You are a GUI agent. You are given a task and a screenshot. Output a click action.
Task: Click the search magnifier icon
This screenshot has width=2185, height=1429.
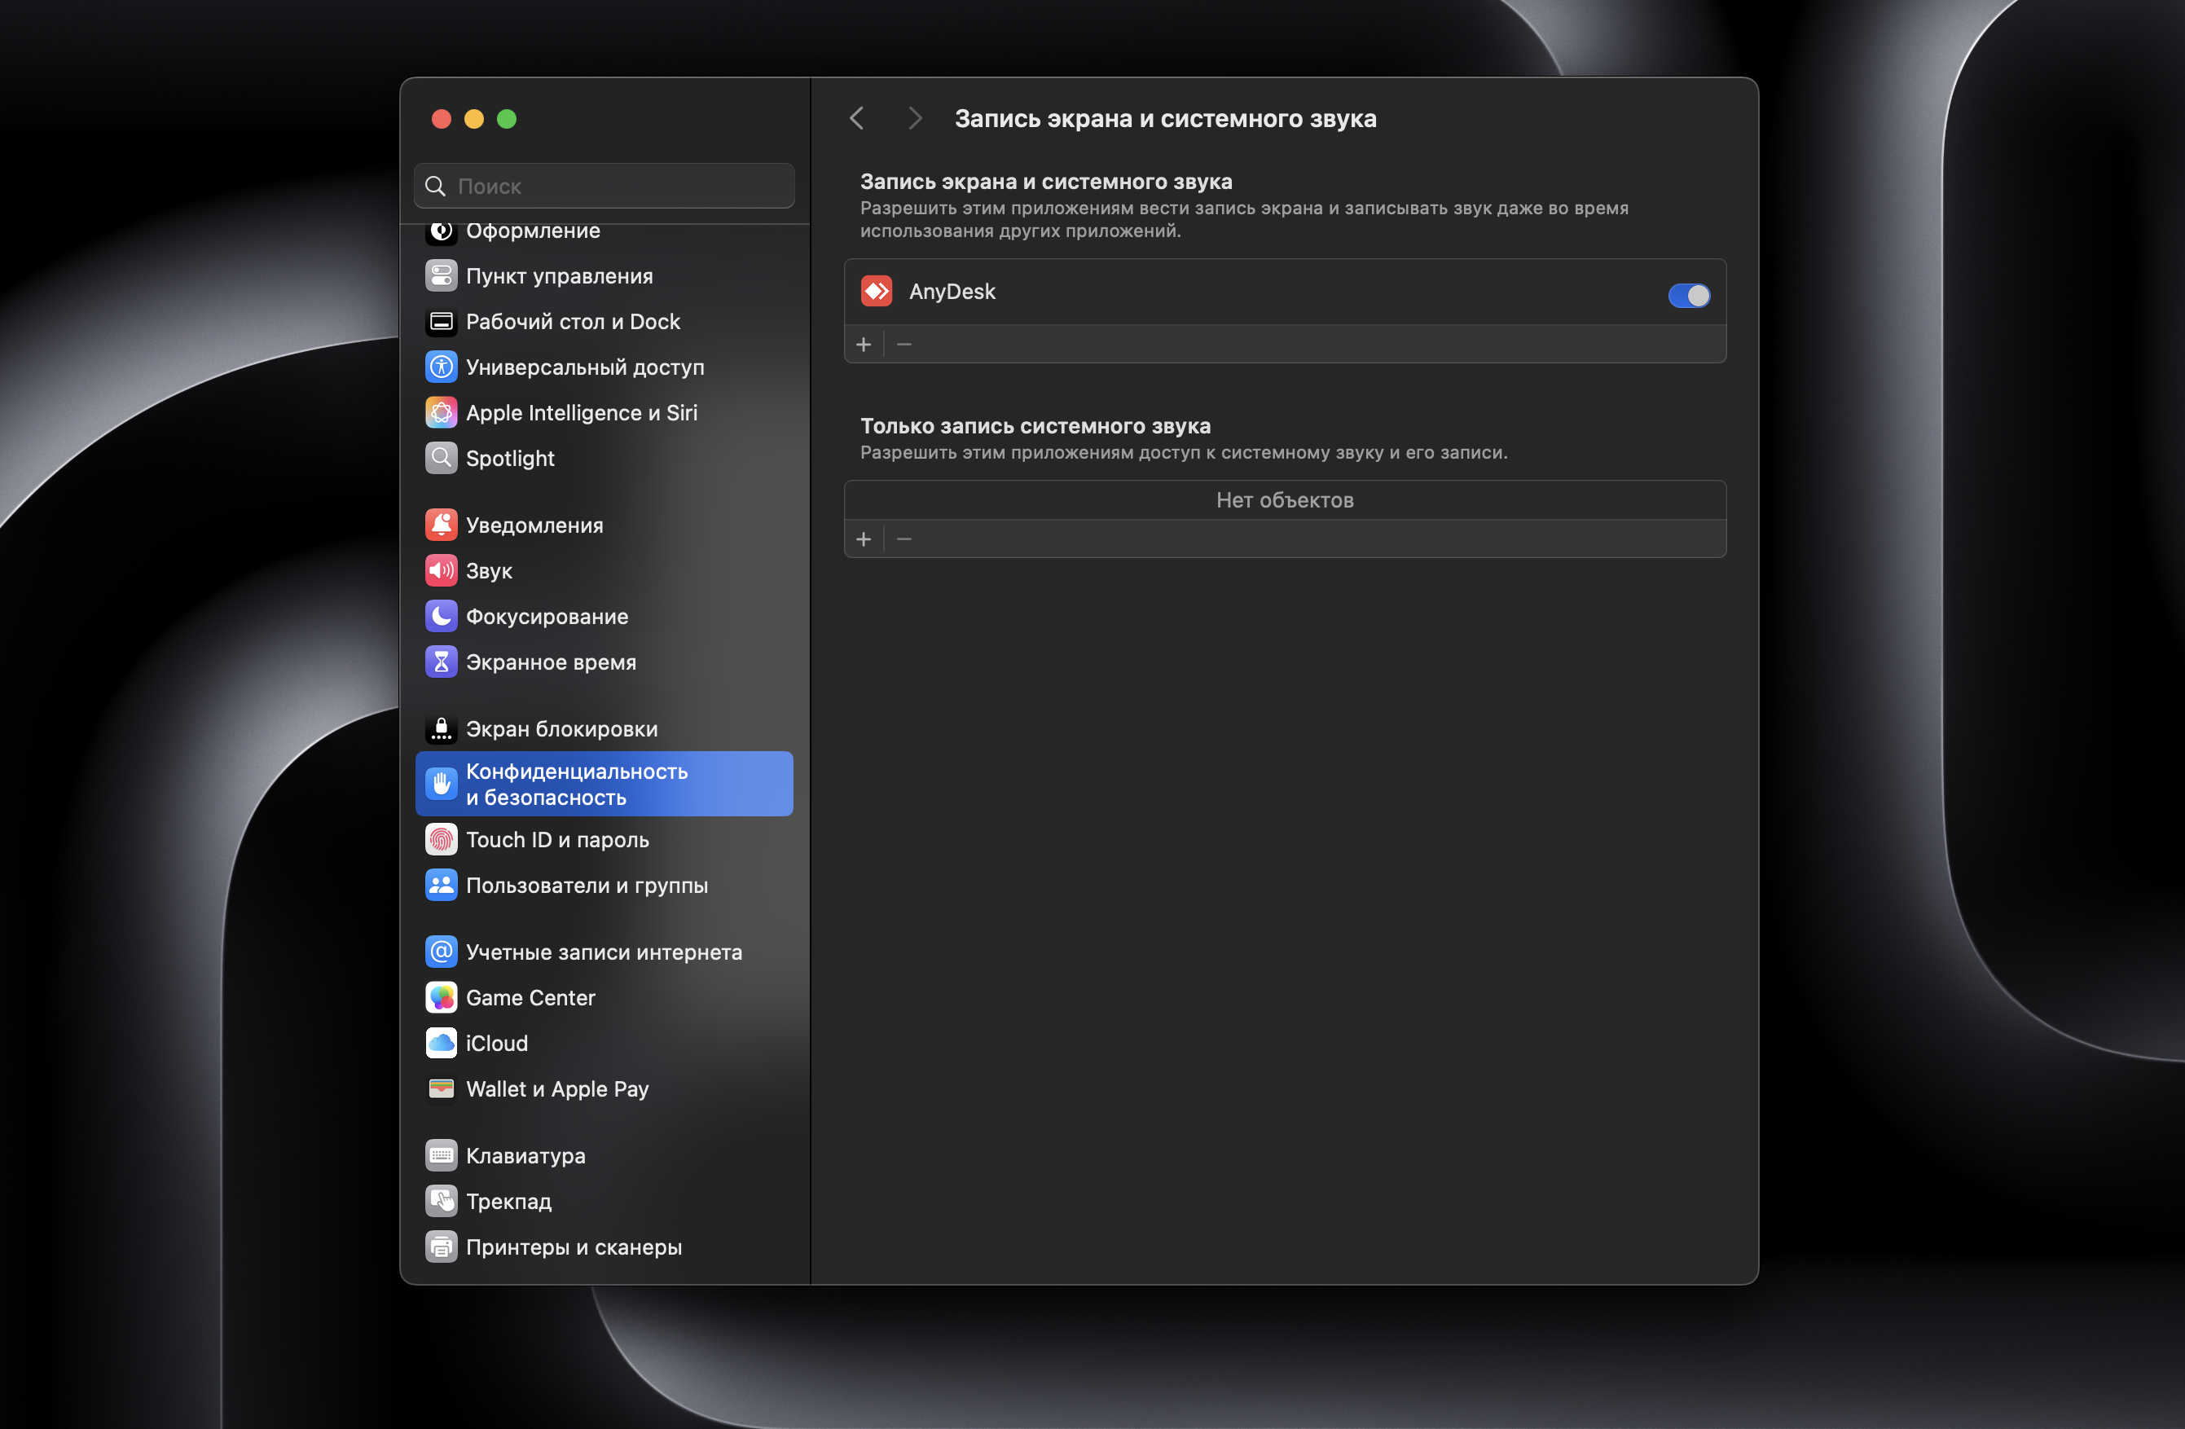point(435,187)
